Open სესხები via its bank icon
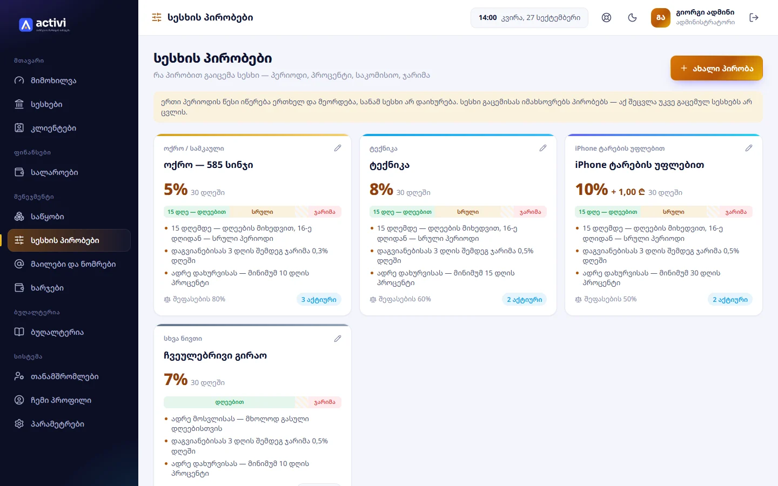The height and width of the screenshot is (486, 778). [19, 104]
